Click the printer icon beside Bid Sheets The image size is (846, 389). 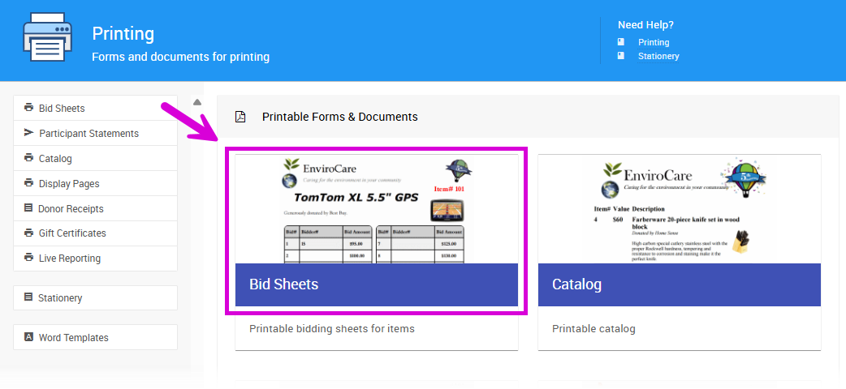coord(29,108)
